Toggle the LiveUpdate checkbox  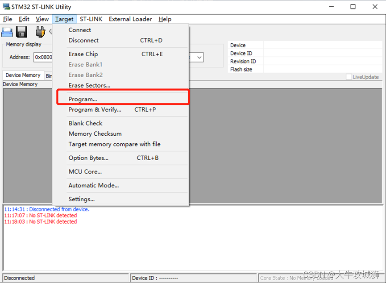pyautogui.click(x=349, y=77)
